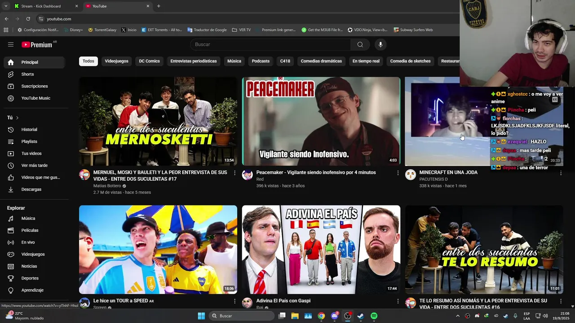Screen dimensions: 575x323
Task: Click the Red channel avatar
Action: (x=248, y=175)
